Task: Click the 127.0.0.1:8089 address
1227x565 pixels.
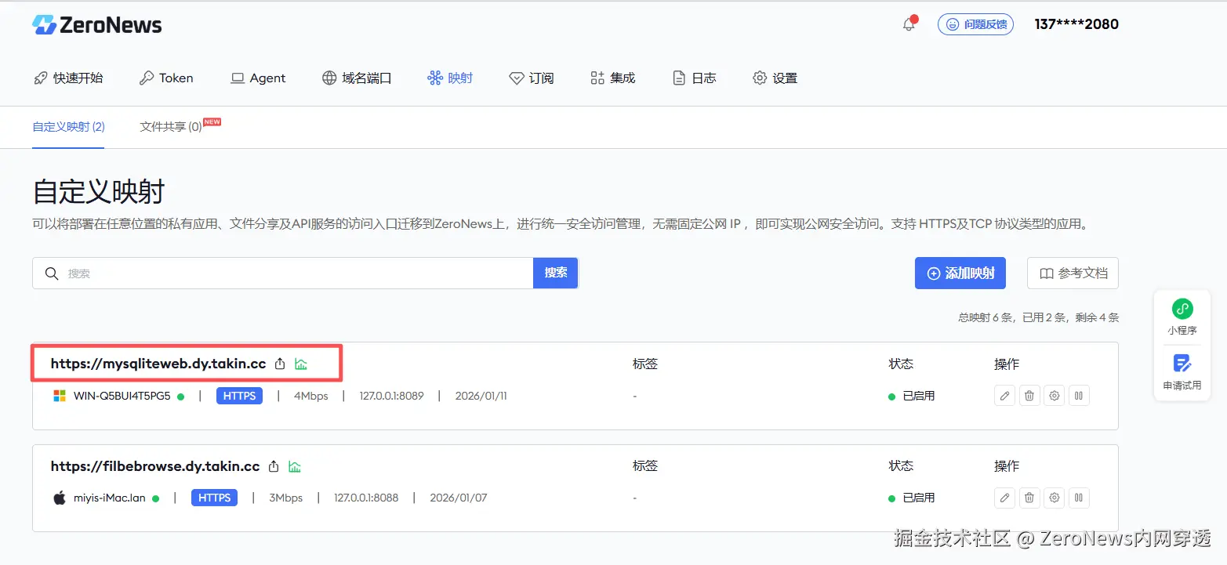Action: 391,396
